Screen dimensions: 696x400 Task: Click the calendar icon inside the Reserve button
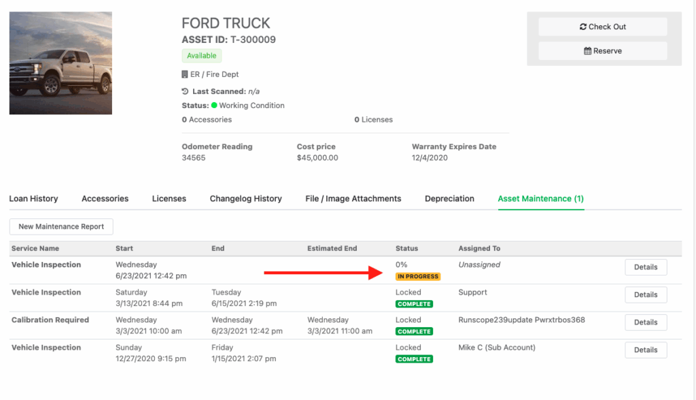[588, 50]
